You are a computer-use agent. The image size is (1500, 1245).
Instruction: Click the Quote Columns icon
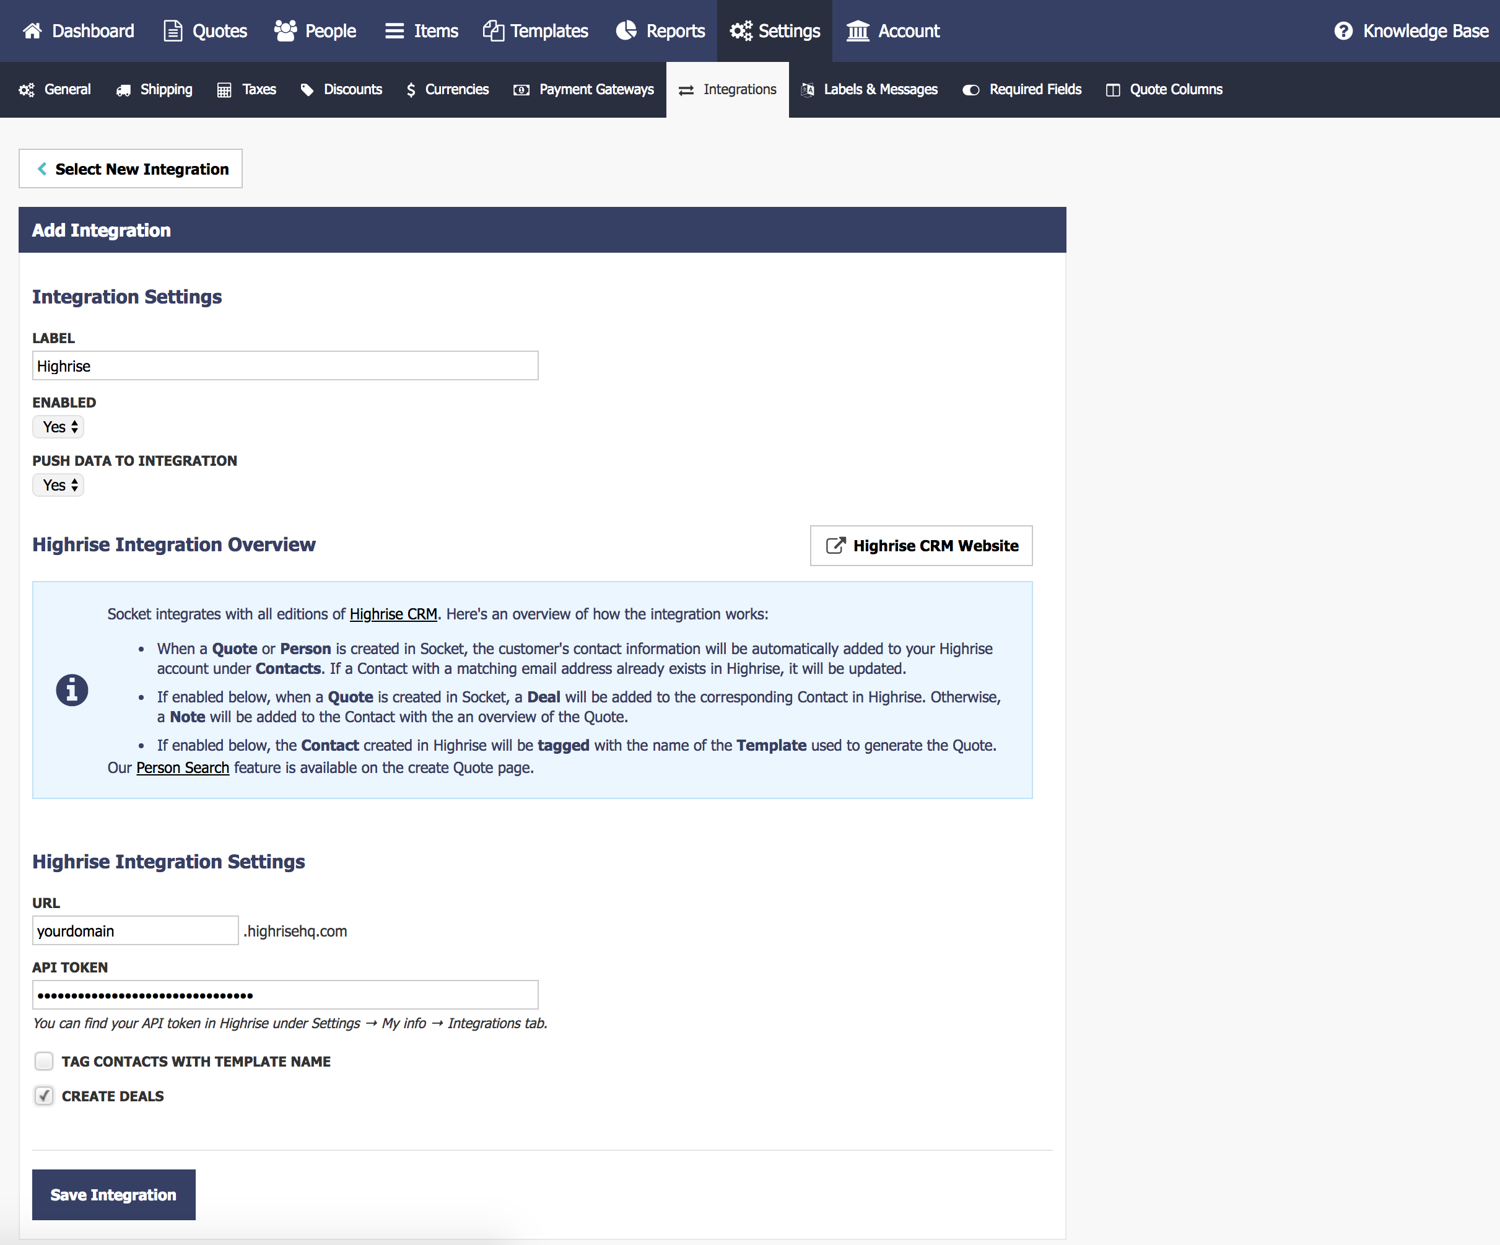(1113, 90)
